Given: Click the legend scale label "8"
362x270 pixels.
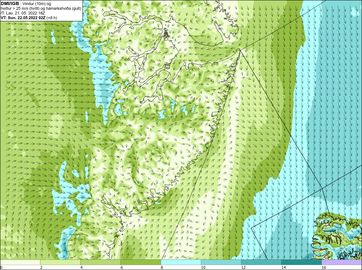Looking at the screenshot, I should pyautogui.click(x=162, y=267).
